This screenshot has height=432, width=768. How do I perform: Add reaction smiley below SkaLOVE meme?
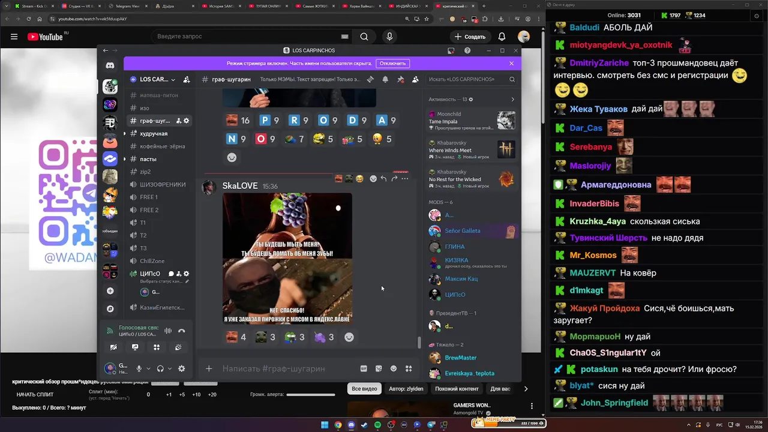tap(349, 337)
